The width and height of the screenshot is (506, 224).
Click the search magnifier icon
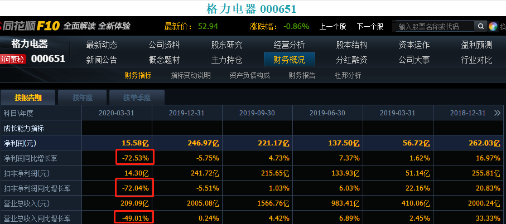click(x=480, y=26)
